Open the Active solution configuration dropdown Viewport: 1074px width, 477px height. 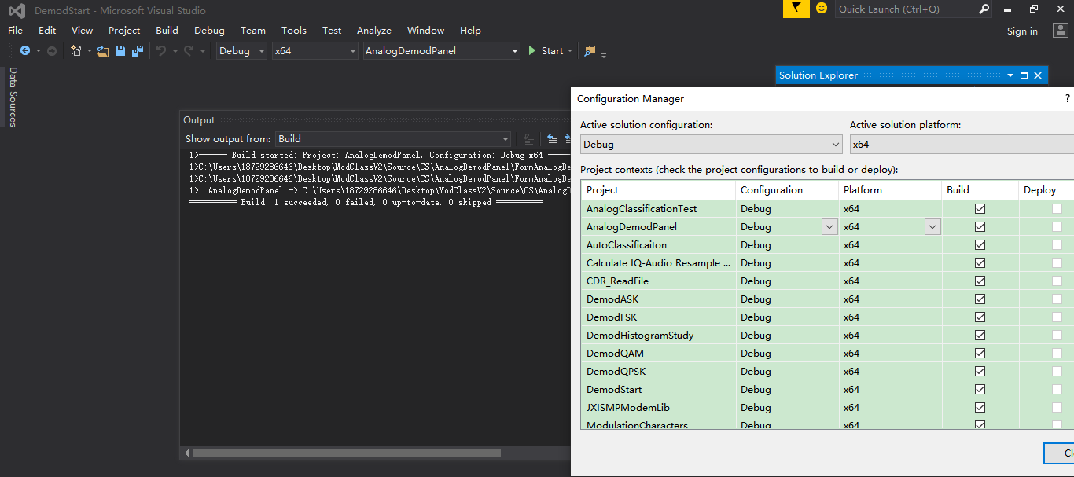(x=712, y=145)
